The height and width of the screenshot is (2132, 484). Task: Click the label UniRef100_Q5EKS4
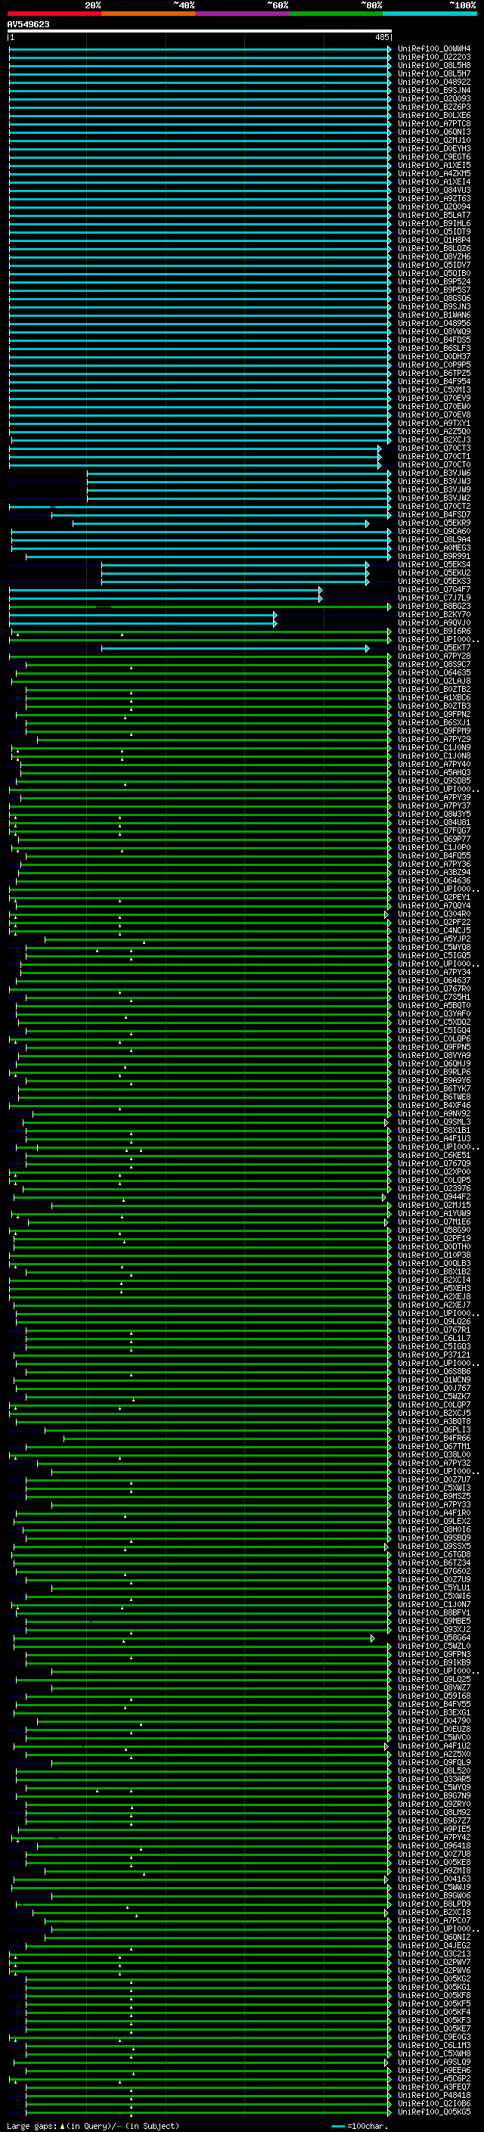[x=434, y=564]
